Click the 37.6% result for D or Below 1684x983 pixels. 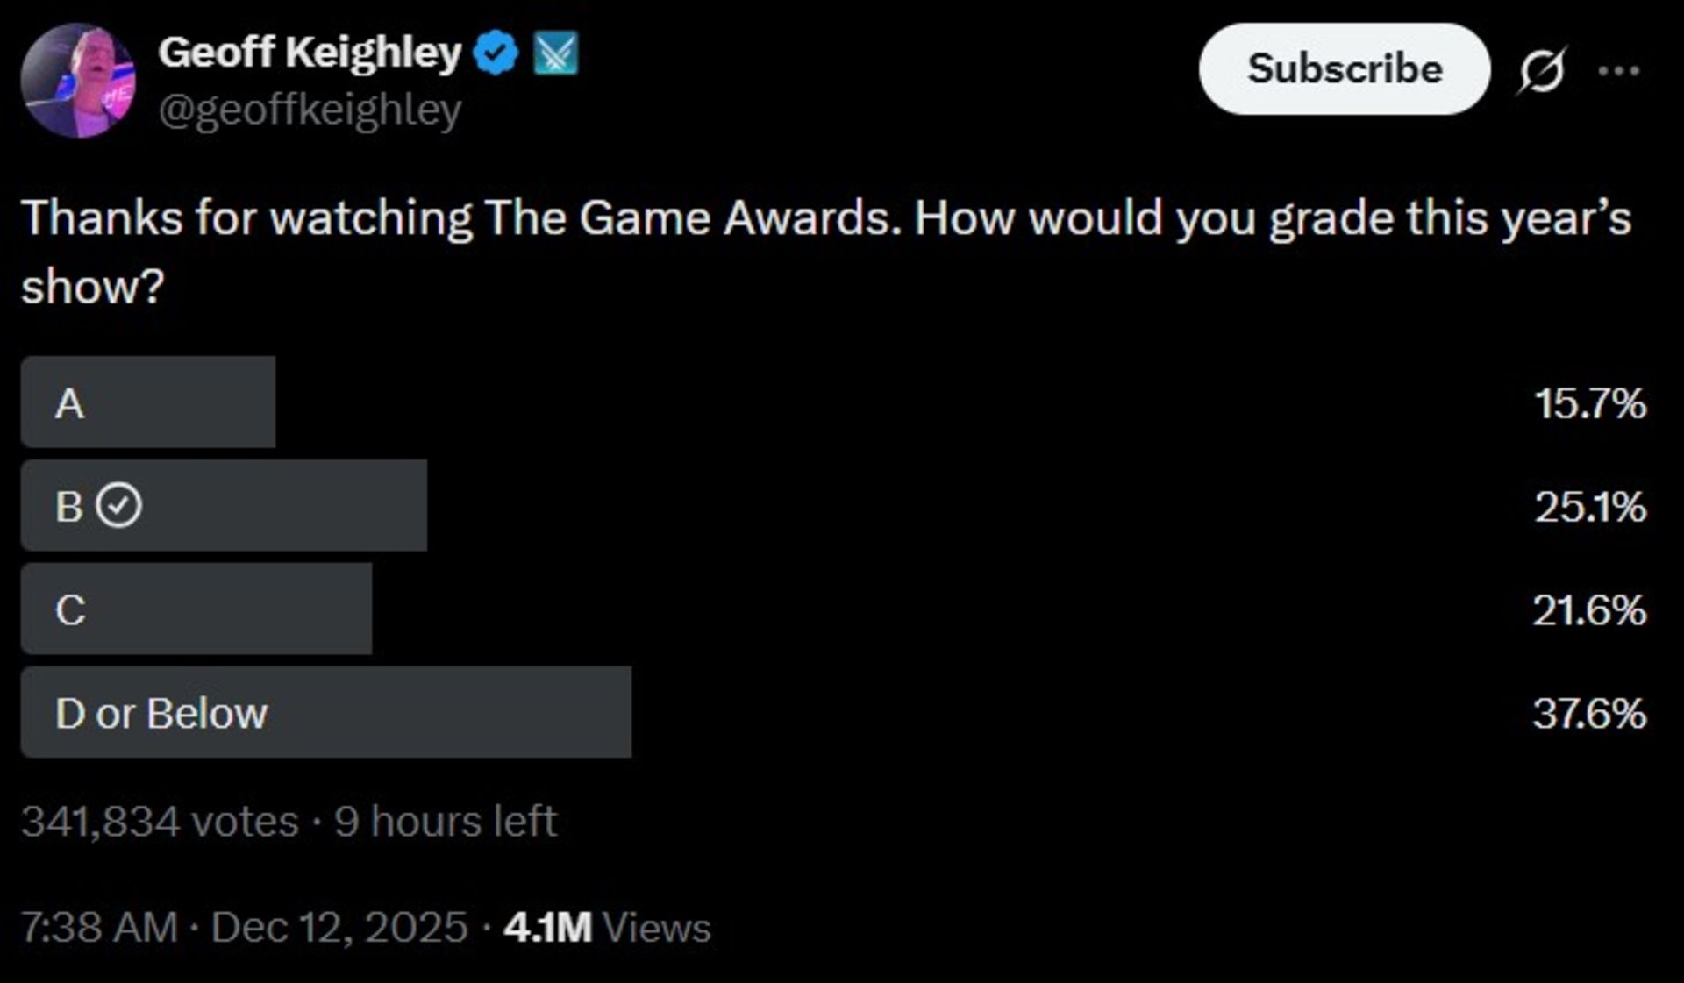[x=1589, y=713]
